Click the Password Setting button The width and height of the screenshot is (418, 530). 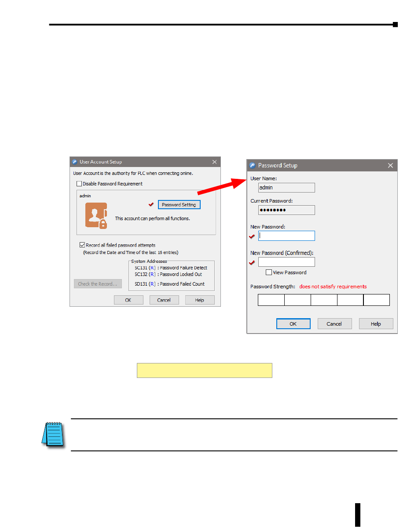pos(179,205)
